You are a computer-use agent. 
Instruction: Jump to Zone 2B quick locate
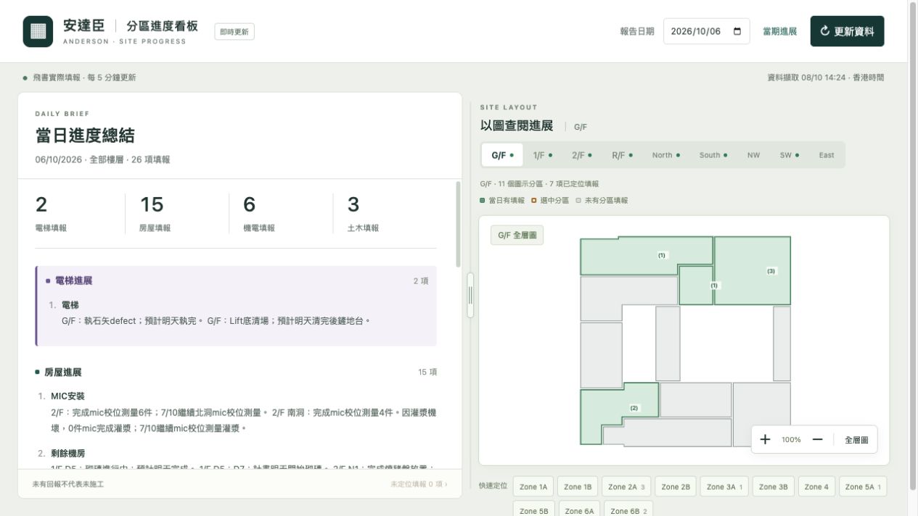pyautogui.click(x=676, y=487)
